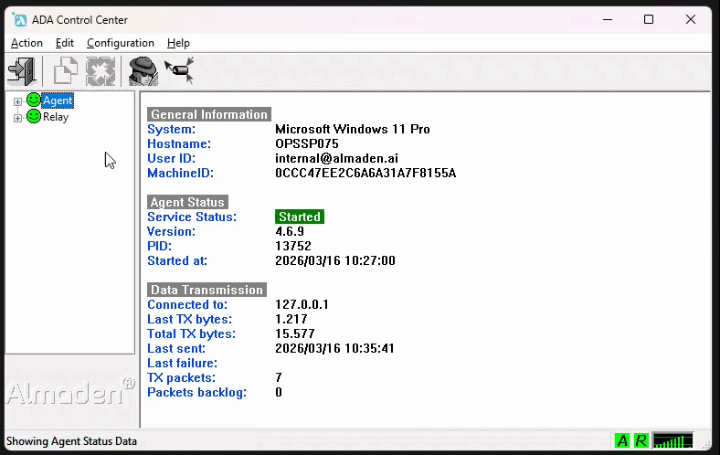720x455 pixels.
Task: Open the Edit menu
Action: [x=65, y=43]
